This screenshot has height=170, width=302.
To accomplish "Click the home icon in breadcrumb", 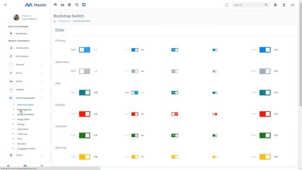I will (55, 21).
